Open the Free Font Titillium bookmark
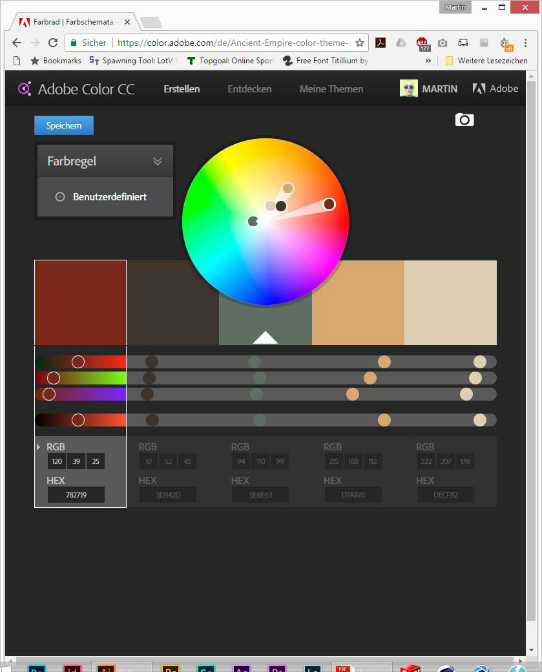The image size is (542, 672). point(326,61)
